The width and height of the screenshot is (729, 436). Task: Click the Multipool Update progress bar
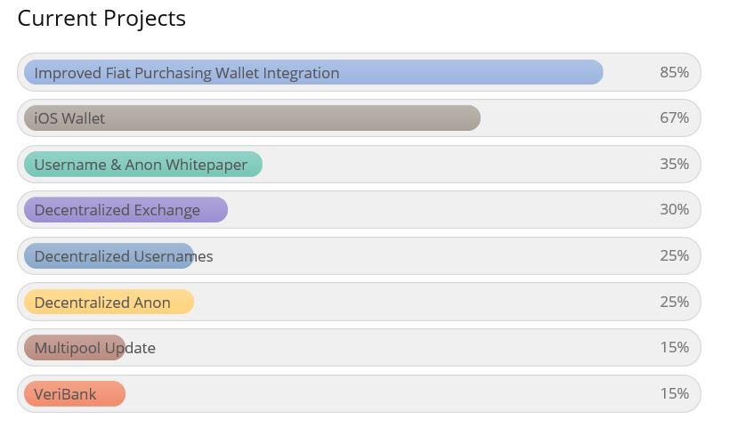[x=75, y=347]
